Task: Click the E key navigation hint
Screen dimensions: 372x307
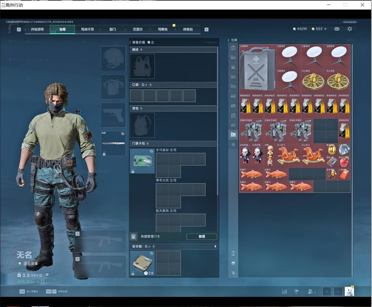Action: [206, 29]
